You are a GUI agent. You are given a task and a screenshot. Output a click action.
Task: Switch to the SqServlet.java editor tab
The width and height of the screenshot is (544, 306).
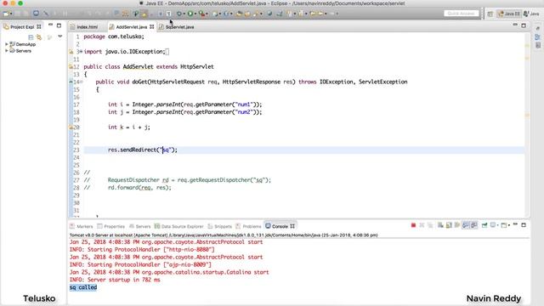(x=179, y=26)
